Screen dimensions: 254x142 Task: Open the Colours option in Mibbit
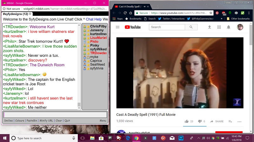pyautogui.click(x=20, y=121)
